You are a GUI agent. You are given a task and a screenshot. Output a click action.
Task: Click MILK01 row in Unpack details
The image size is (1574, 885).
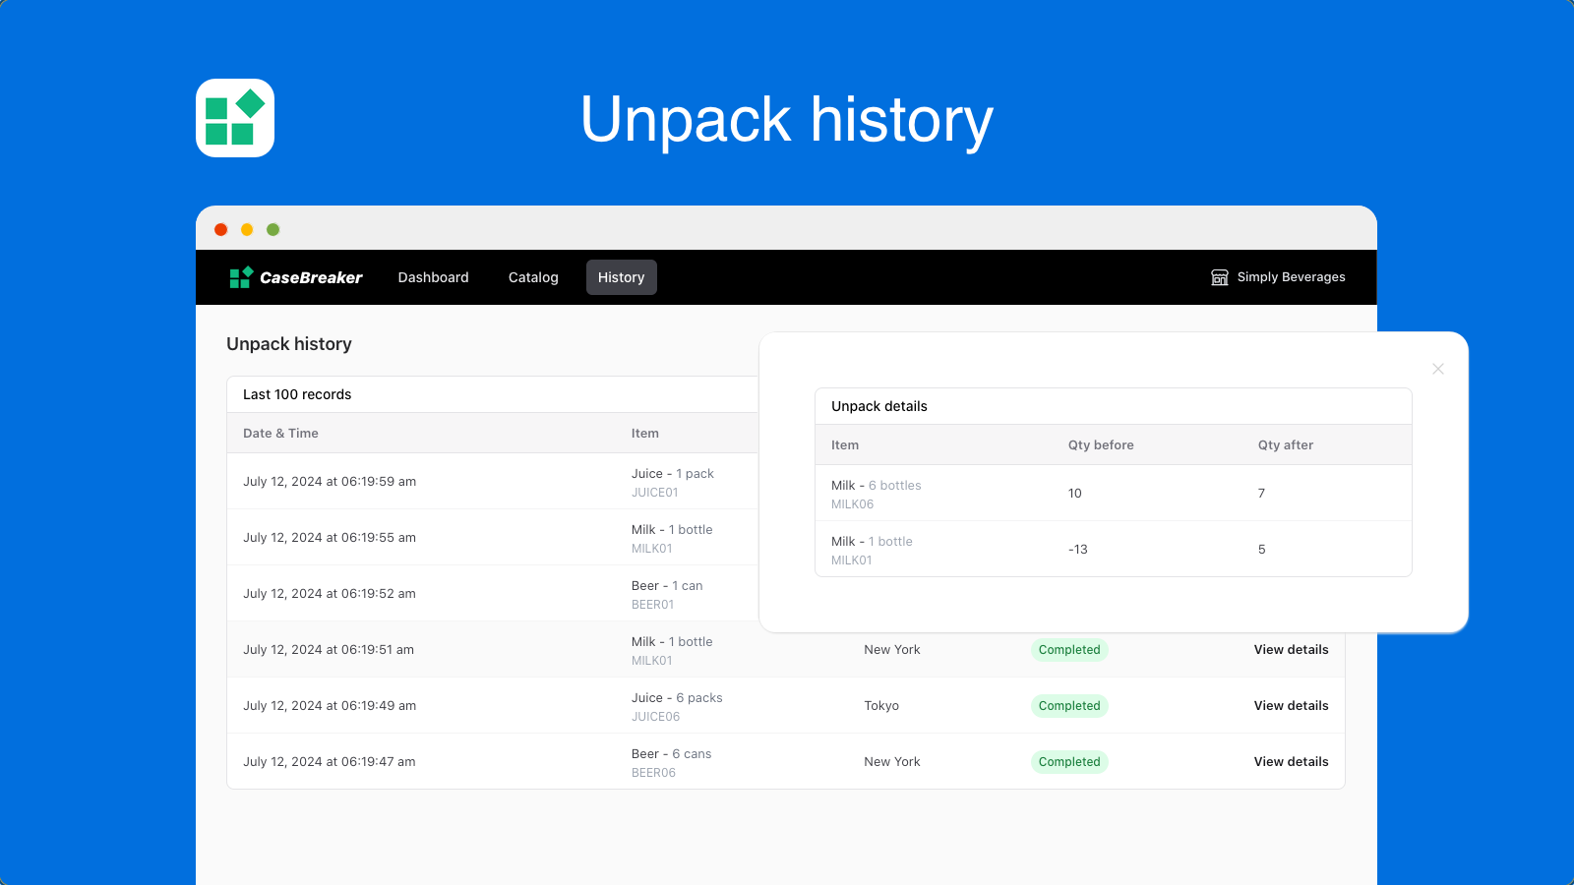click(1114, 550)
